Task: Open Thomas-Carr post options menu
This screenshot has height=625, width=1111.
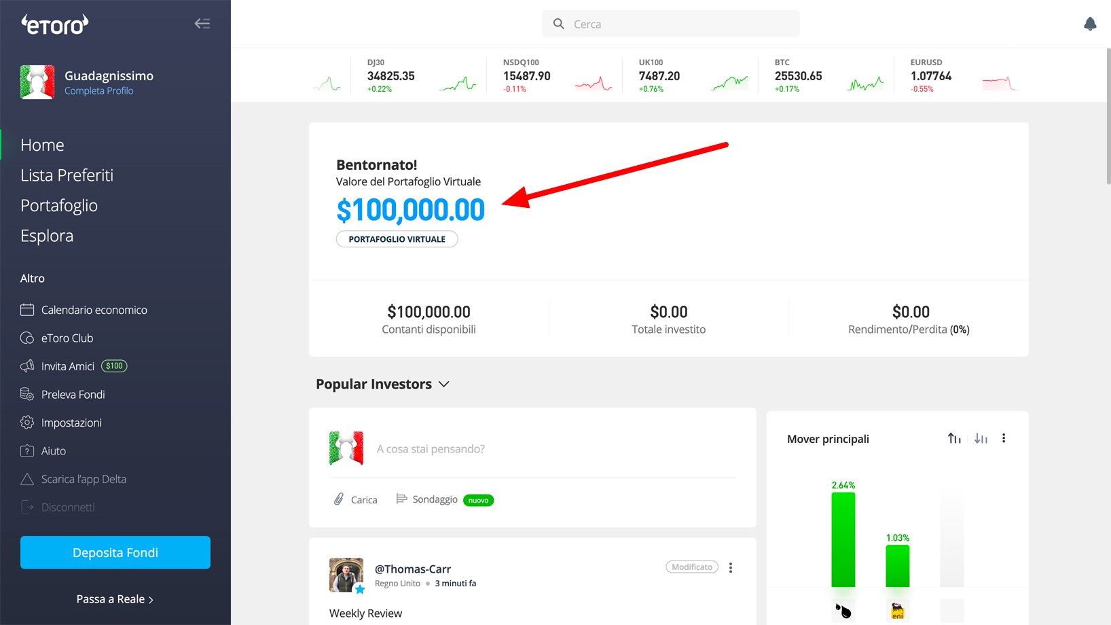Action: (x=731, y=568)
